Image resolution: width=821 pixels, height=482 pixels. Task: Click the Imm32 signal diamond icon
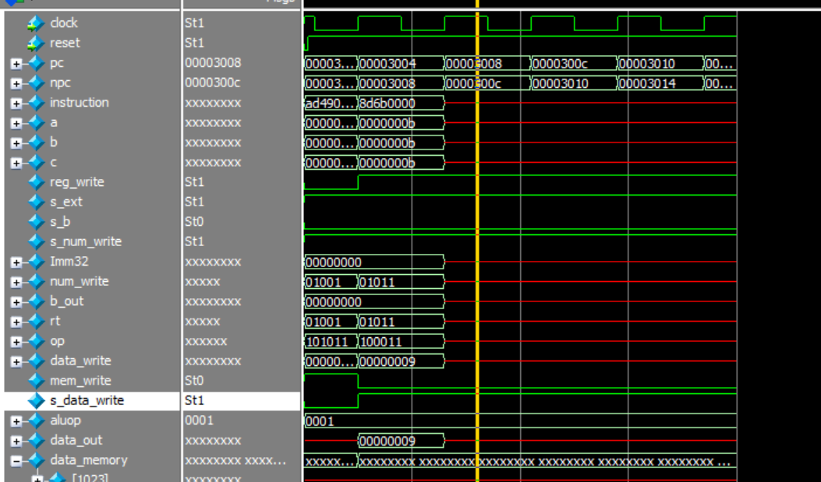(x=36, y=262)
